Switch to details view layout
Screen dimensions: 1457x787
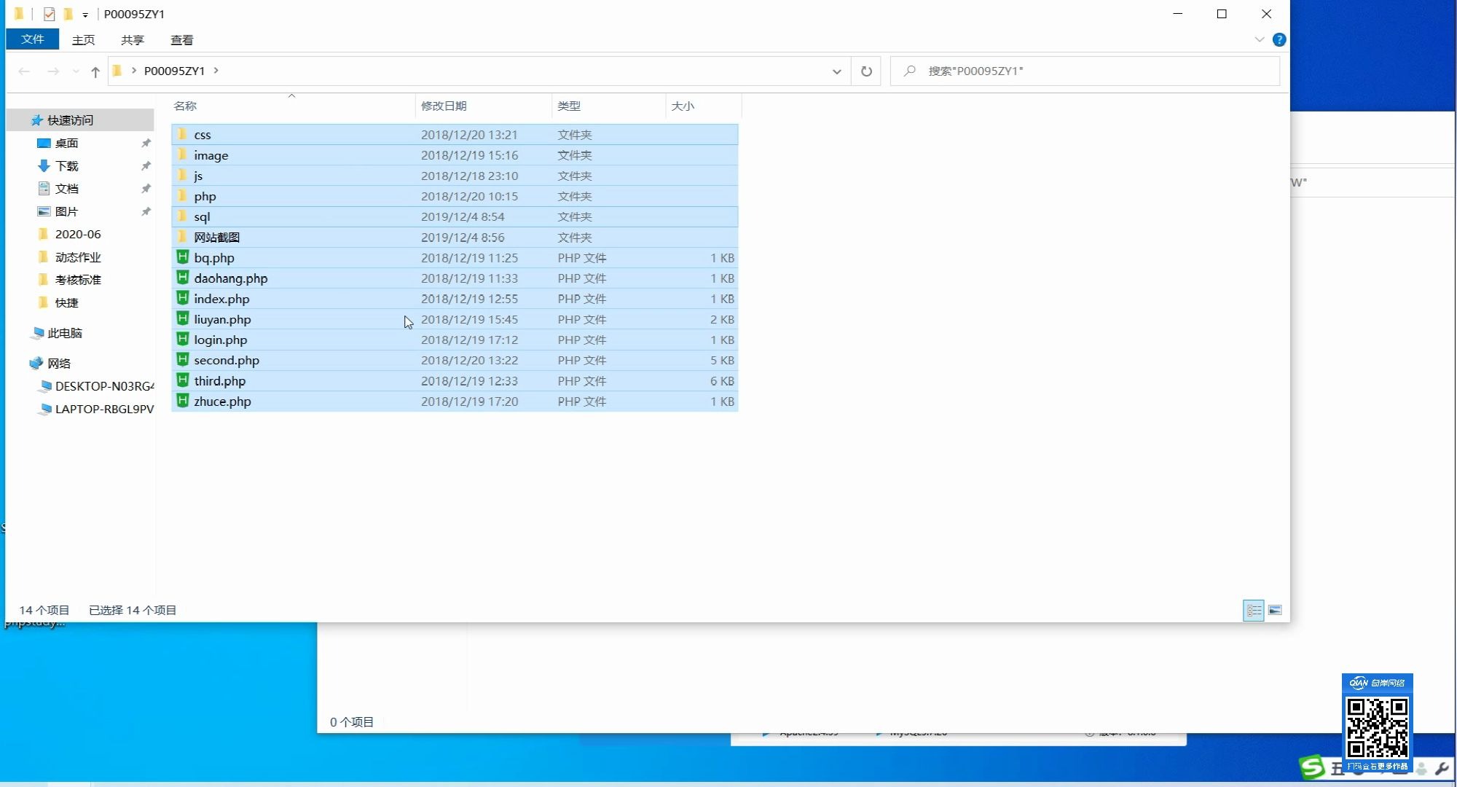tap(1254, 611)
